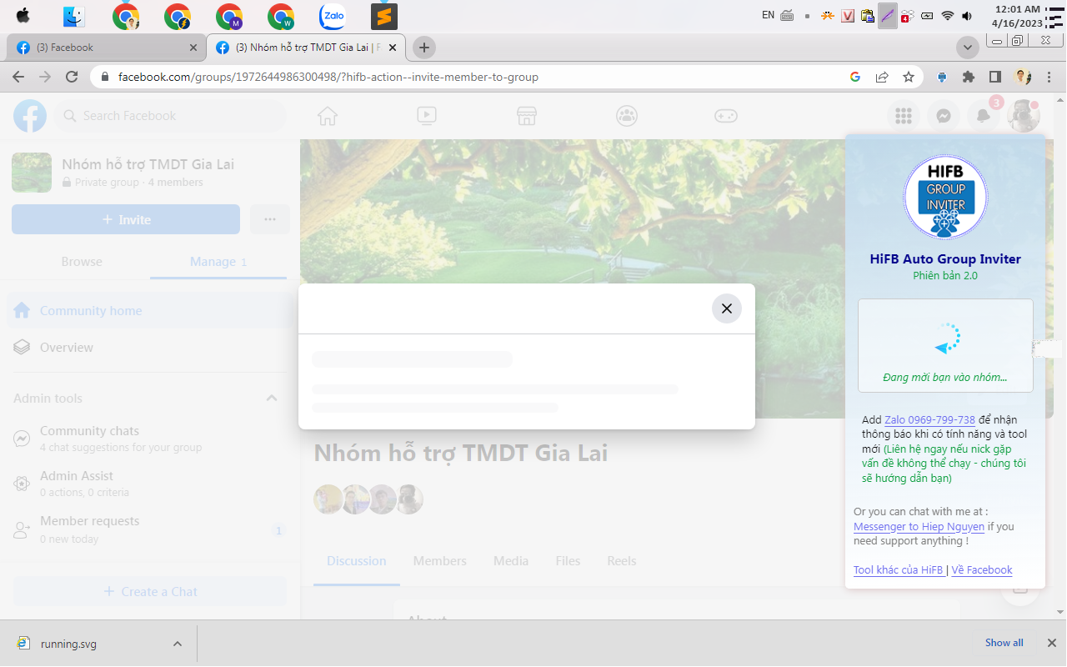Switch to the Browse tab

click(82, 262)
